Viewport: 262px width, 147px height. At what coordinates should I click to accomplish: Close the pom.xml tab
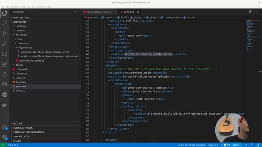click(138, 12)
